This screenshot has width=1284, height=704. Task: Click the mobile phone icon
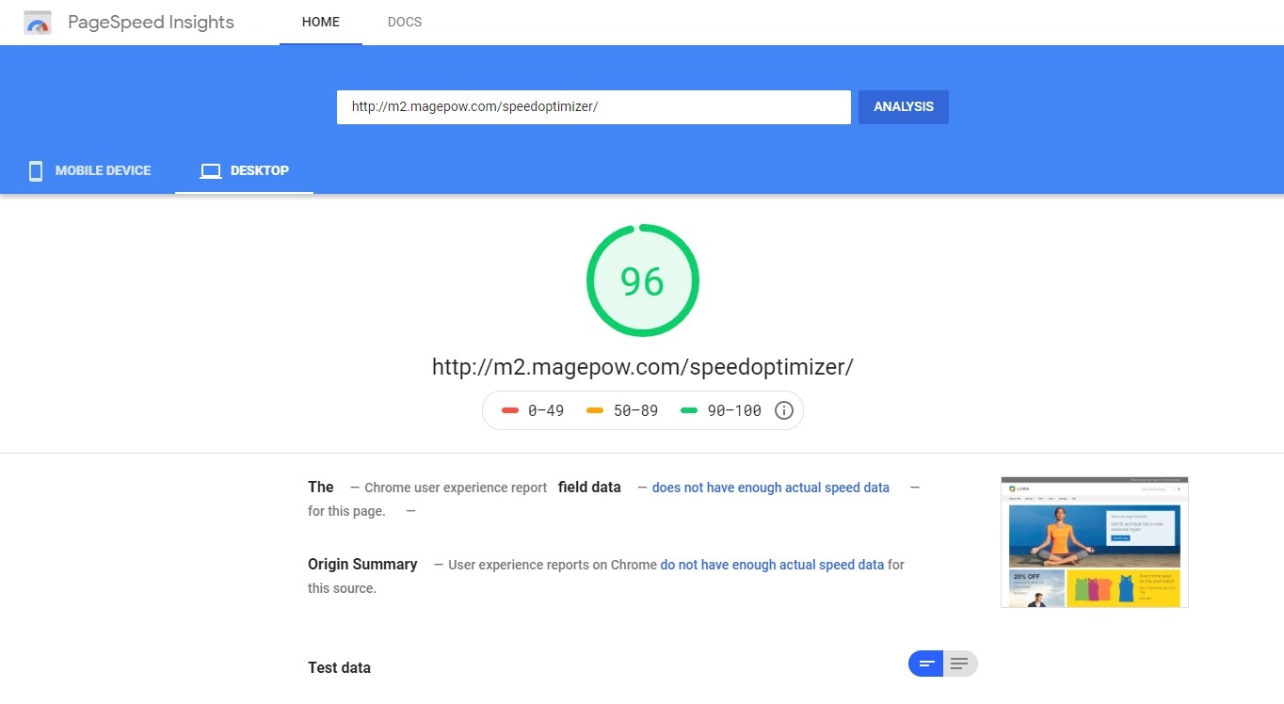36,171
